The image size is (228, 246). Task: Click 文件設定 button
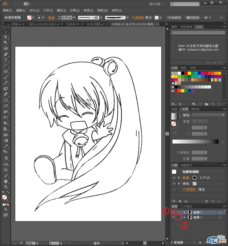point(174,18)
